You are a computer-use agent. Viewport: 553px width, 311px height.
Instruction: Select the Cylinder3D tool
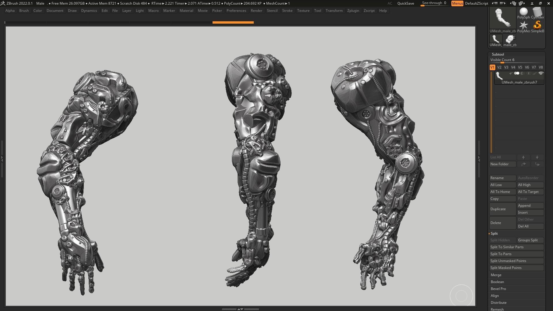[537, 12]
